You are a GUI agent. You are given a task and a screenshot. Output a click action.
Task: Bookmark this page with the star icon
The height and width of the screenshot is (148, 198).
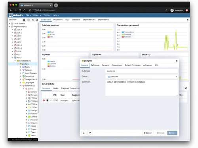pos(166,10)
